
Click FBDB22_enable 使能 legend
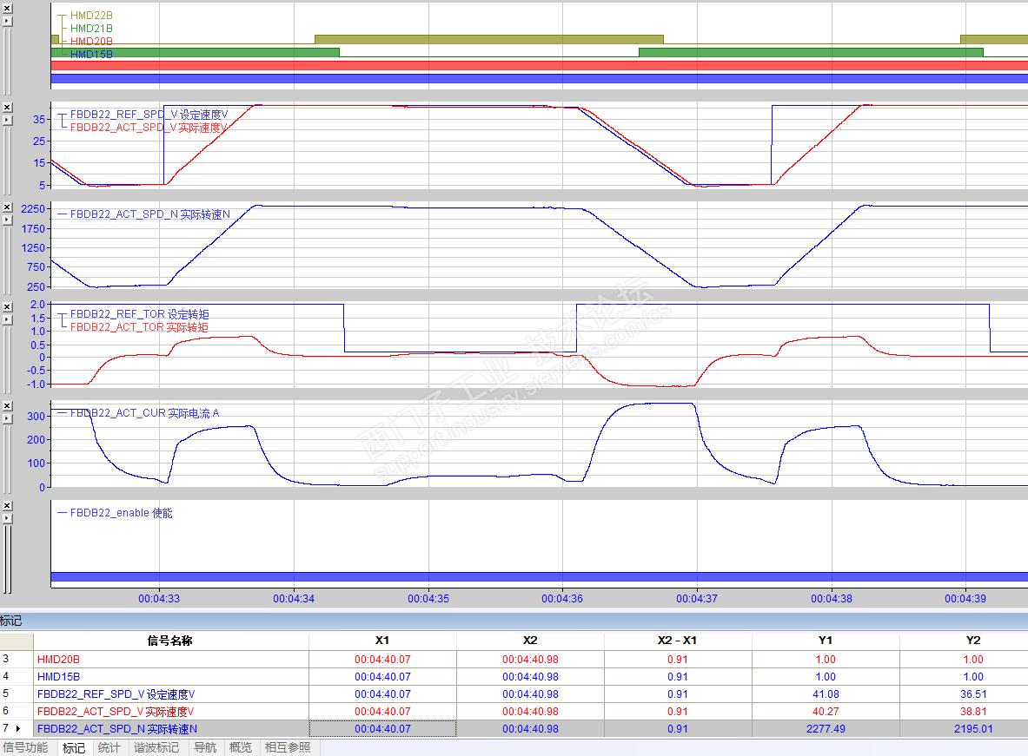tap(122, 513)
